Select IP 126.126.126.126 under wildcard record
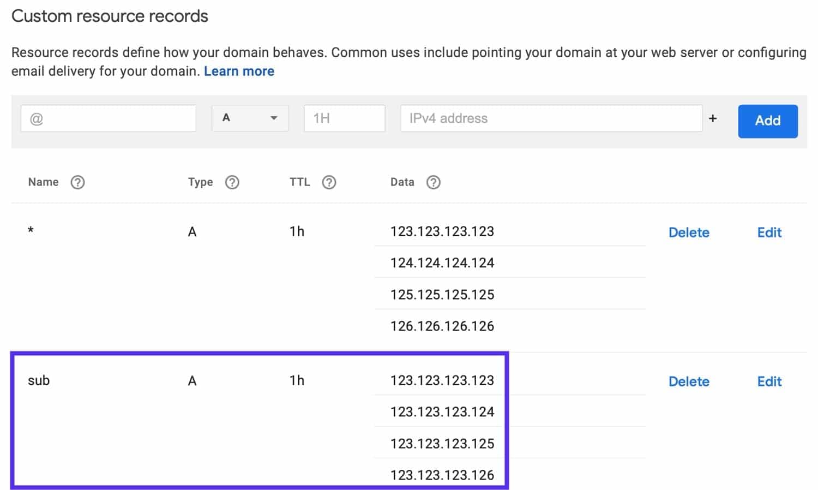Viewport: 818px width, 490px height. click(x=442, y=326)
